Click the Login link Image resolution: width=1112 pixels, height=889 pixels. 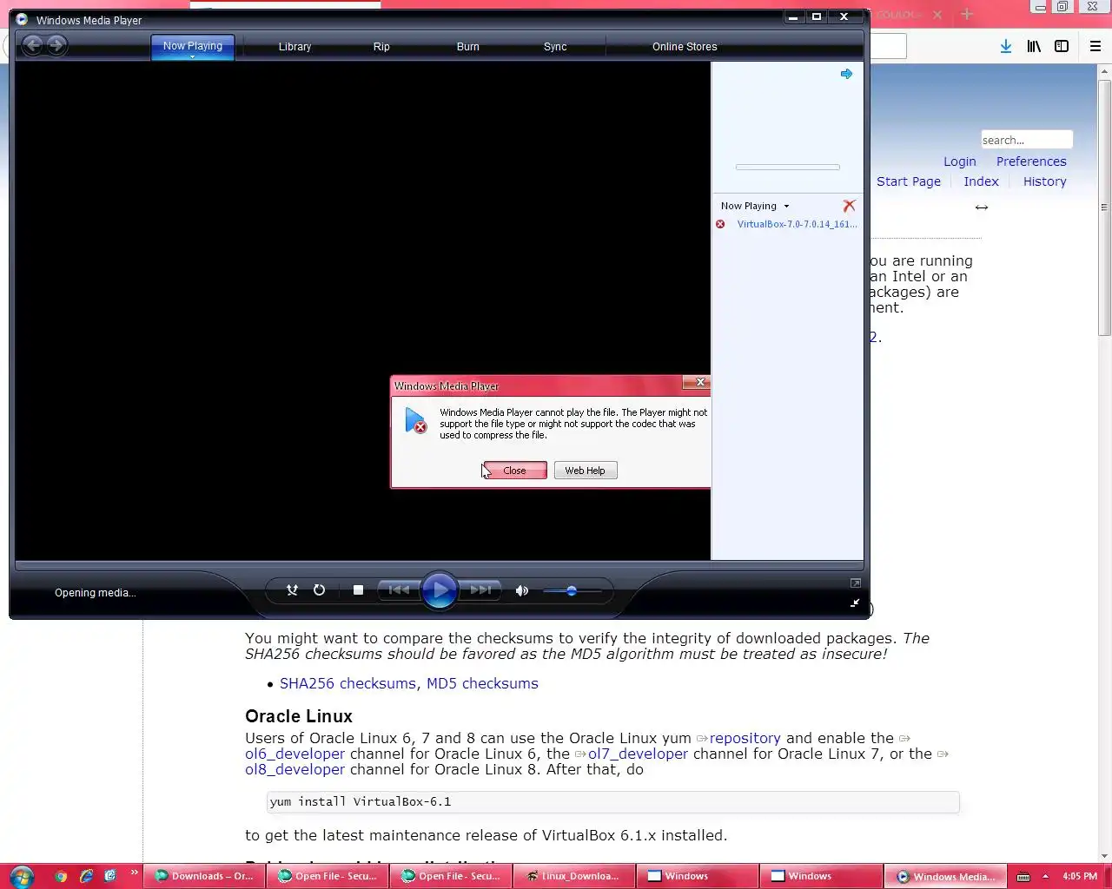click(960, 161)
